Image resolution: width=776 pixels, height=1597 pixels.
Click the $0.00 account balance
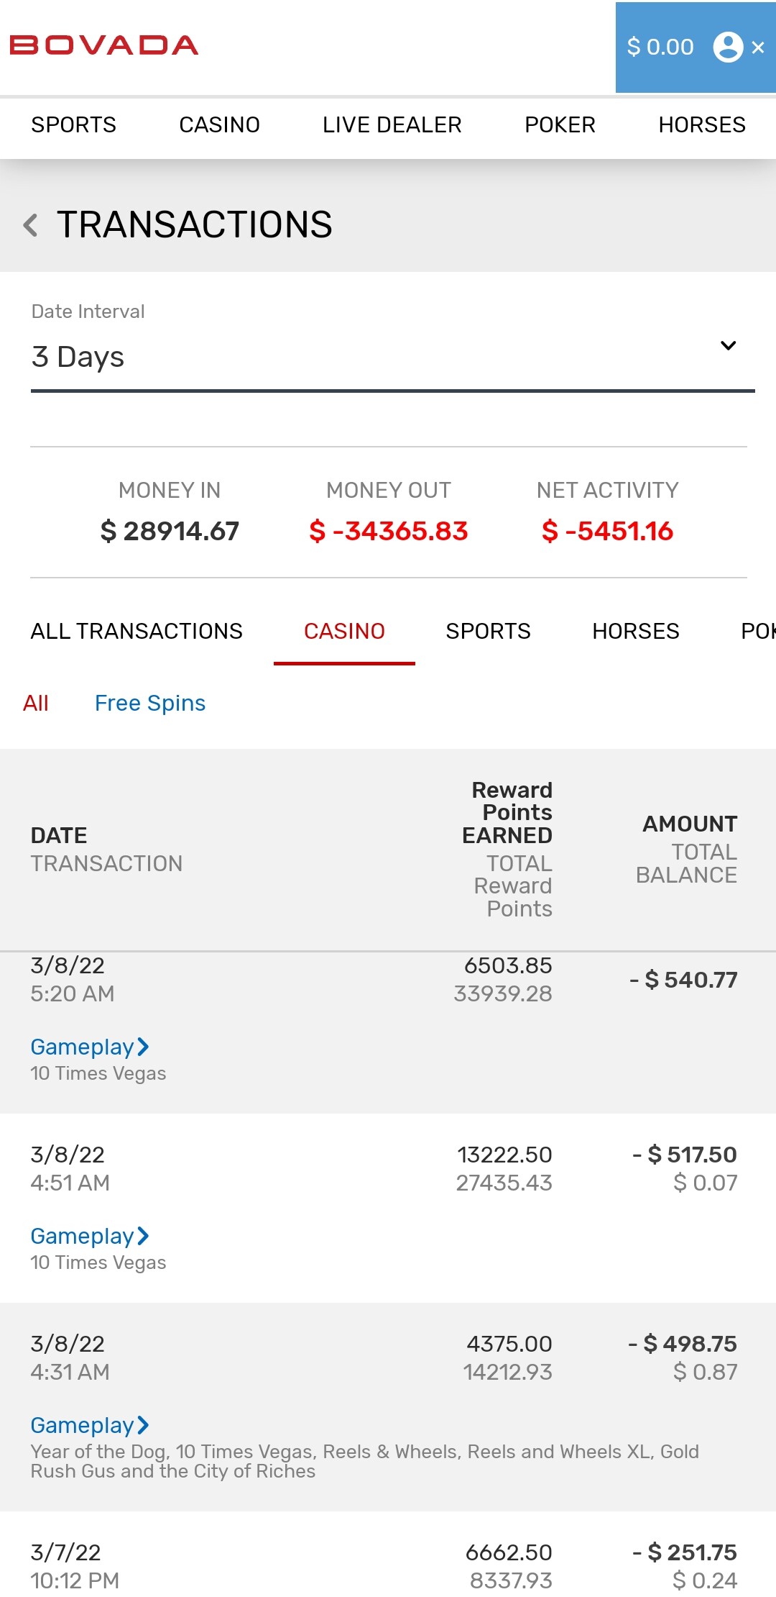coord(660,47)
